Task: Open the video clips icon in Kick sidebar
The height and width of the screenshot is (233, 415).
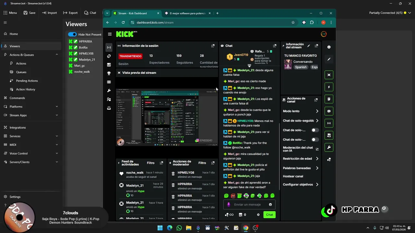Action: point(109,82)
